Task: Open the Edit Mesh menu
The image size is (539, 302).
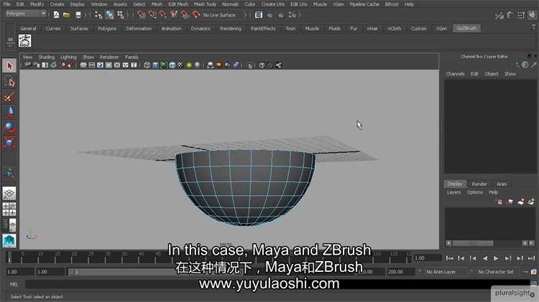Action: click(178, 4)
